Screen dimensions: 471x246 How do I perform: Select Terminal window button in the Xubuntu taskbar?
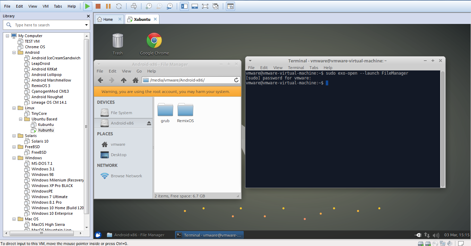209,235
